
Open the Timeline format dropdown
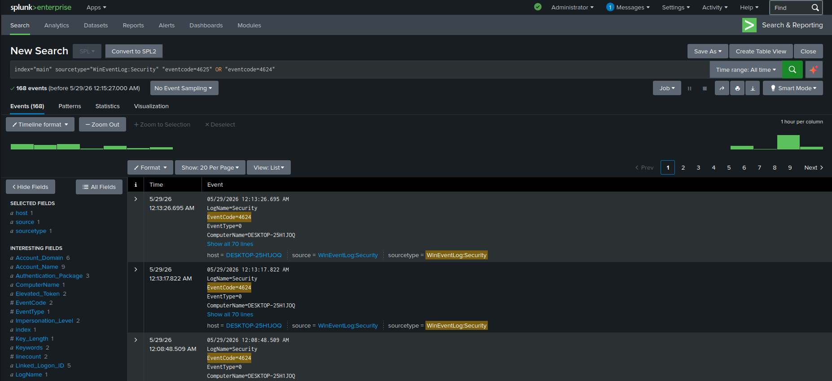[x=40, y=124]
